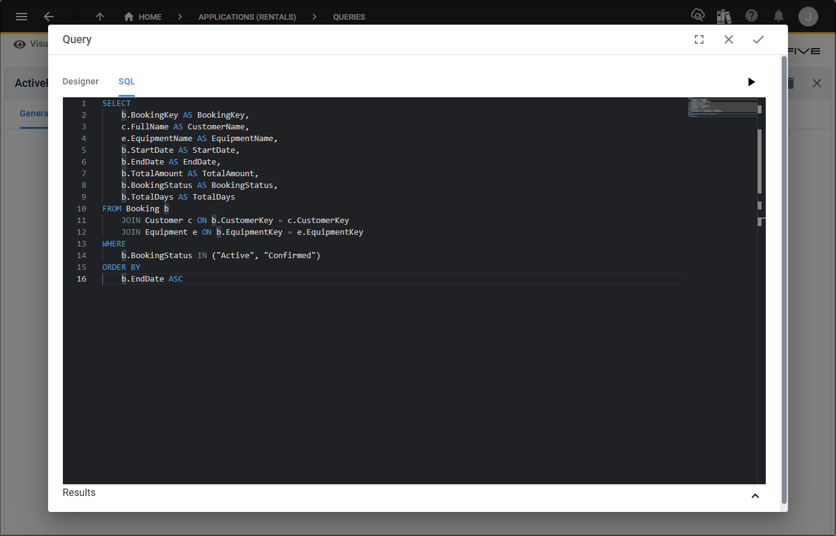Click the dialog vertical scrollbar
This screenshot has height=536, width=836.
pos(784,280)
